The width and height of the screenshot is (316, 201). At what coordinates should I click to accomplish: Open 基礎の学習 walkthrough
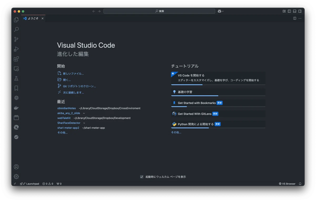(x=218, y=92)
